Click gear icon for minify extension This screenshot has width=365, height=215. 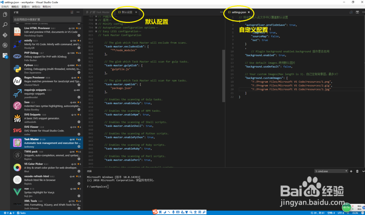[79, 48]
